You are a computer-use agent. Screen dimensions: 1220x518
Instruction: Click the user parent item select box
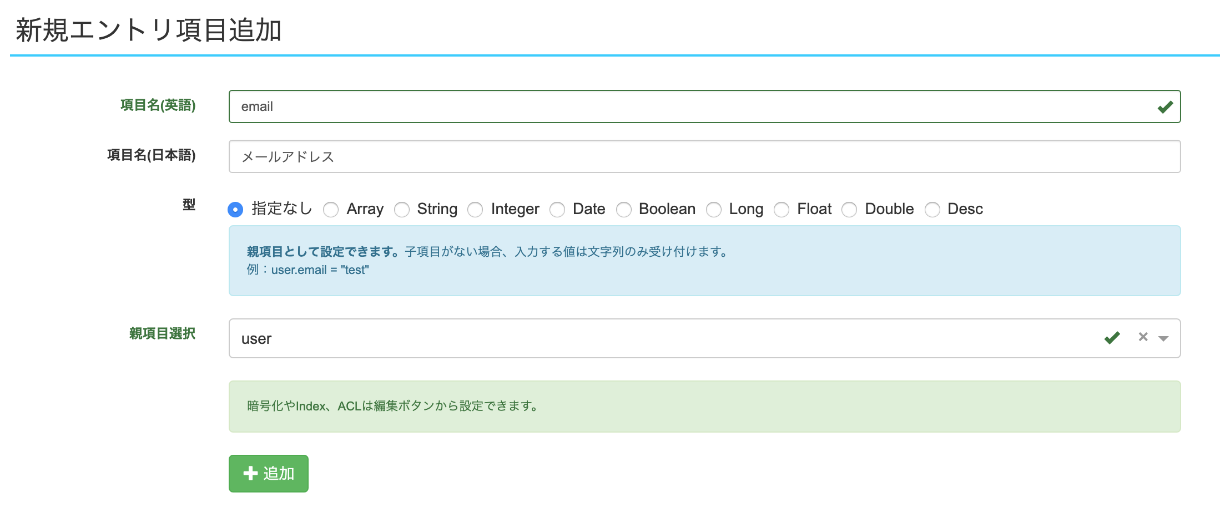(704, 338)
